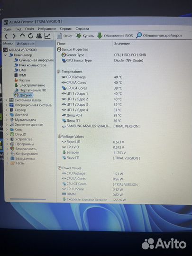Refresh the sensor data view
The width and height of the screenshot is (192, 256).
point(30,36)
